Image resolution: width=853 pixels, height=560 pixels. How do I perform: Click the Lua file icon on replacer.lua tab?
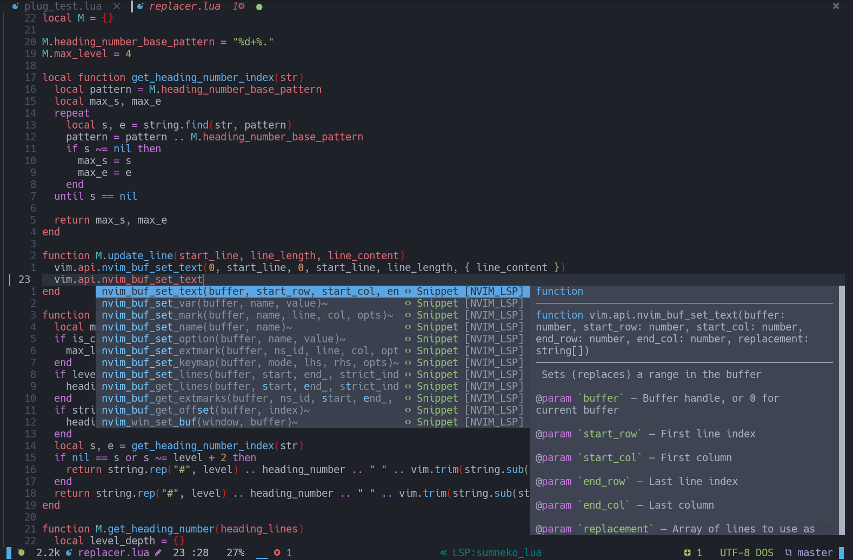tap(141, 6)
